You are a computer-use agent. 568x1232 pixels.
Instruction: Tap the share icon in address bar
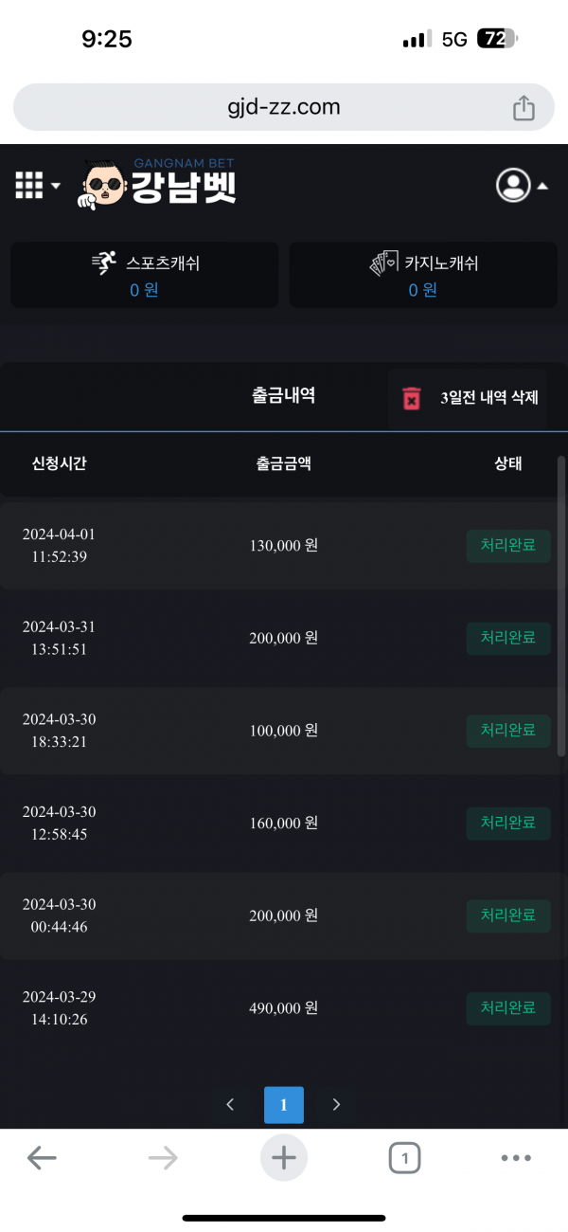tap(524, 108)
